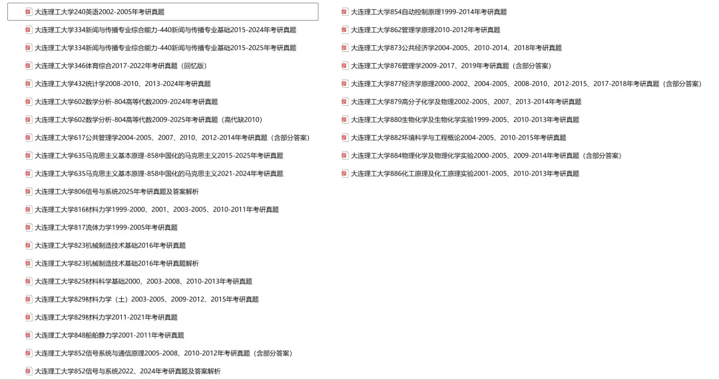Viewport: 719px width, 380px height.
Task: Click PDF icon for 873公共经济学 file
Action: 345,48
